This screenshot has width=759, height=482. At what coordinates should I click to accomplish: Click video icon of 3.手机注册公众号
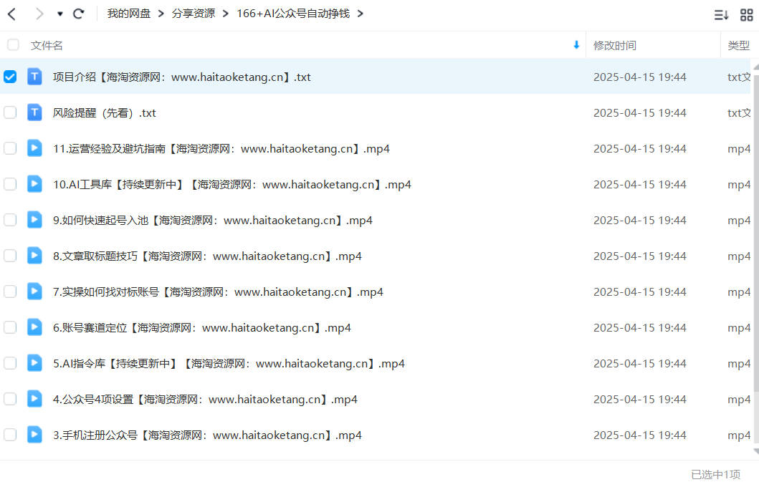click(x=34, y=435)
